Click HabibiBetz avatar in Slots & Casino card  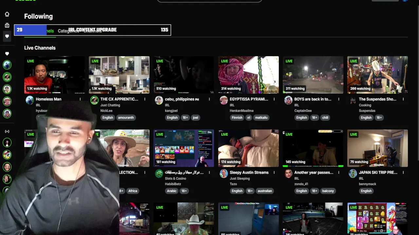point(159,174)
